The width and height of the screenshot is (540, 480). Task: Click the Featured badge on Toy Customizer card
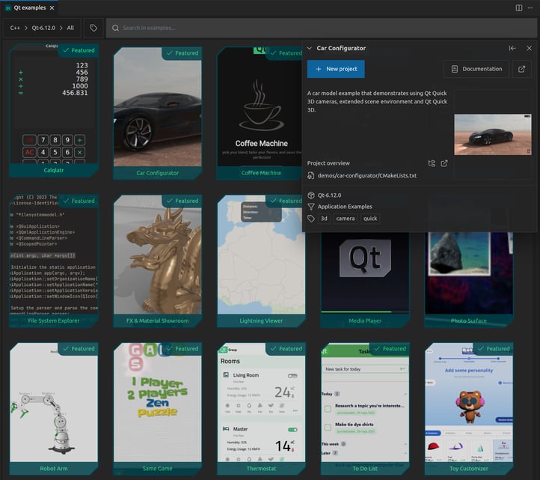(x=494, y=349)
